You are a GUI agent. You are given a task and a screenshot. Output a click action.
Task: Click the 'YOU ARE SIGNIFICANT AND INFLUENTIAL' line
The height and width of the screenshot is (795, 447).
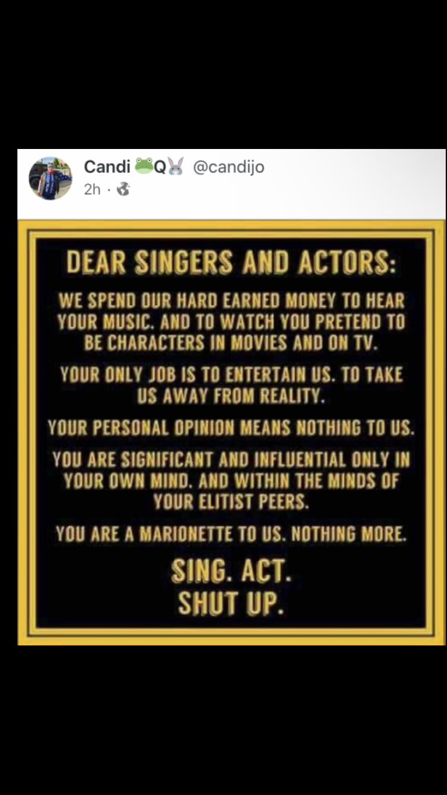pyautogui.click(x=231, y=459)
